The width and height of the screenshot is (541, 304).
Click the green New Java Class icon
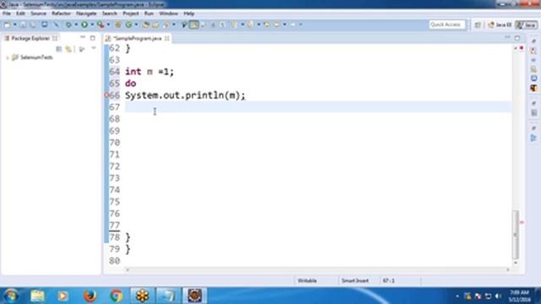click(x=128, y=24)
